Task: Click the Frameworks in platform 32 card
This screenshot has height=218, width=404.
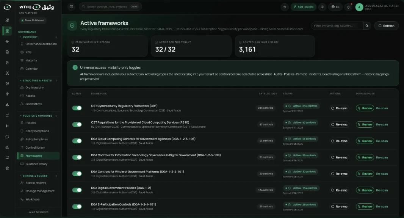Action: pyautogui.click(x=107, y=46)
